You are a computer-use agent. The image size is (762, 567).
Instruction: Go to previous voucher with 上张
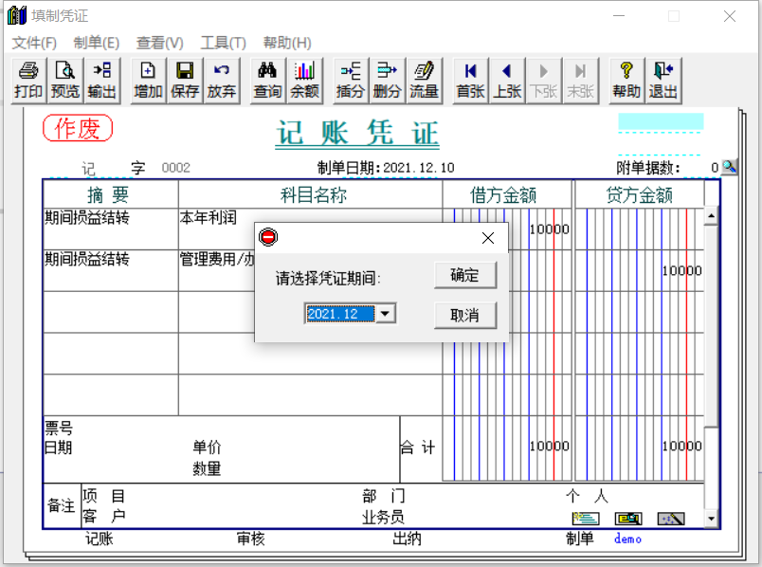tap(507, 80)
